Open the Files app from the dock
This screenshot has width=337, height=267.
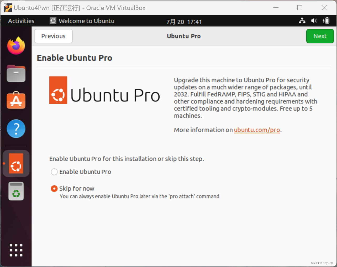coord(16,74)
